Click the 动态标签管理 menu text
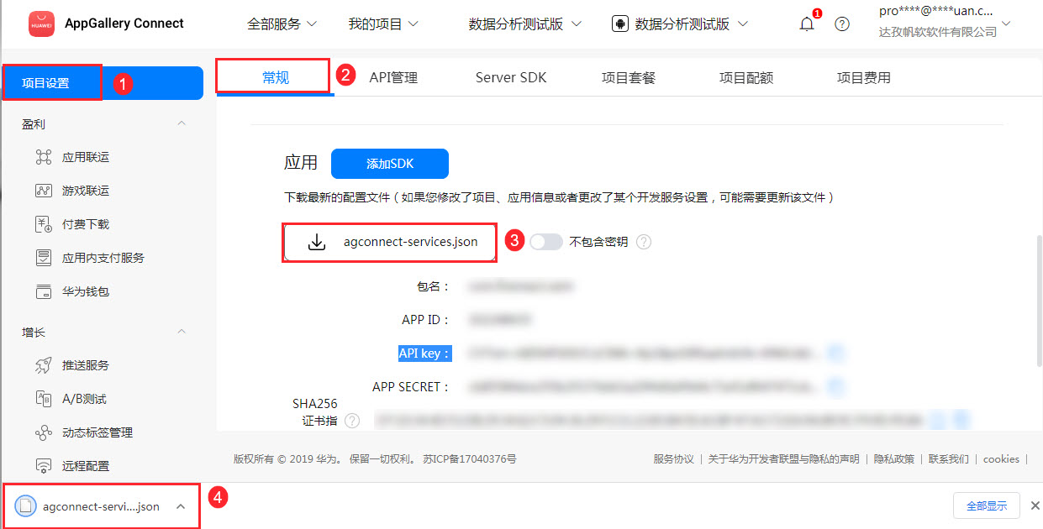Viewport: 1043px width, 529px height. click(97, 432)
